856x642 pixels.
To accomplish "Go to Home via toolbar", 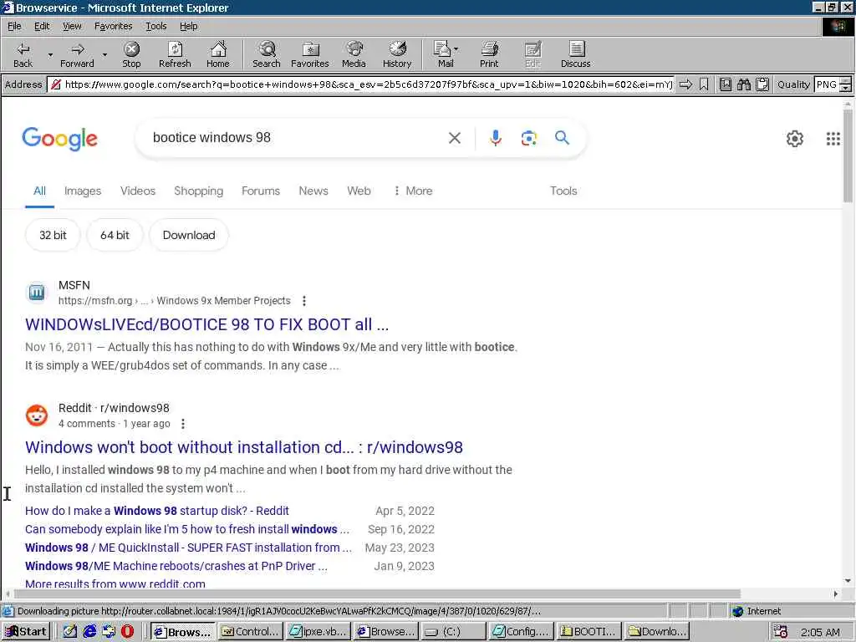I will pos(218,54).
